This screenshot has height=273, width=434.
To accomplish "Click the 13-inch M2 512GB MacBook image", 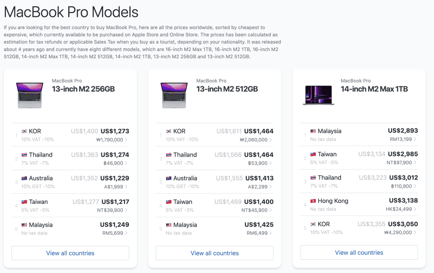I will pyautogui.click(x=174, y=95).
